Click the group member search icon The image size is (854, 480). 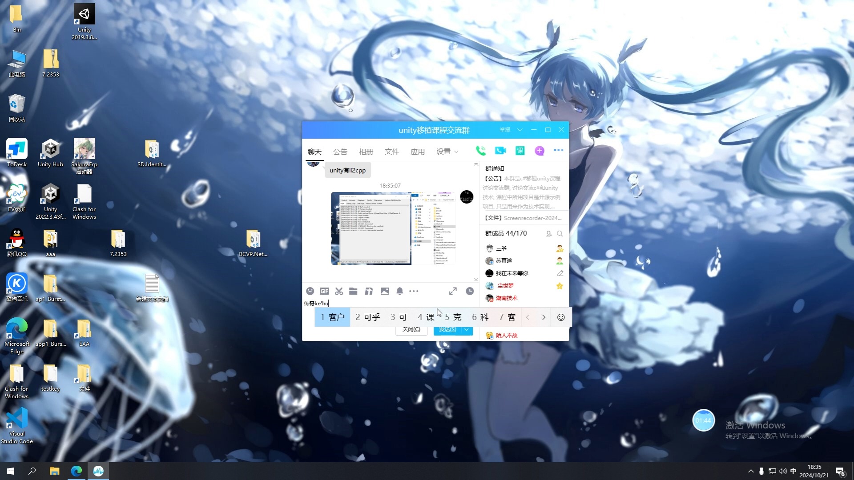[560, 233]
